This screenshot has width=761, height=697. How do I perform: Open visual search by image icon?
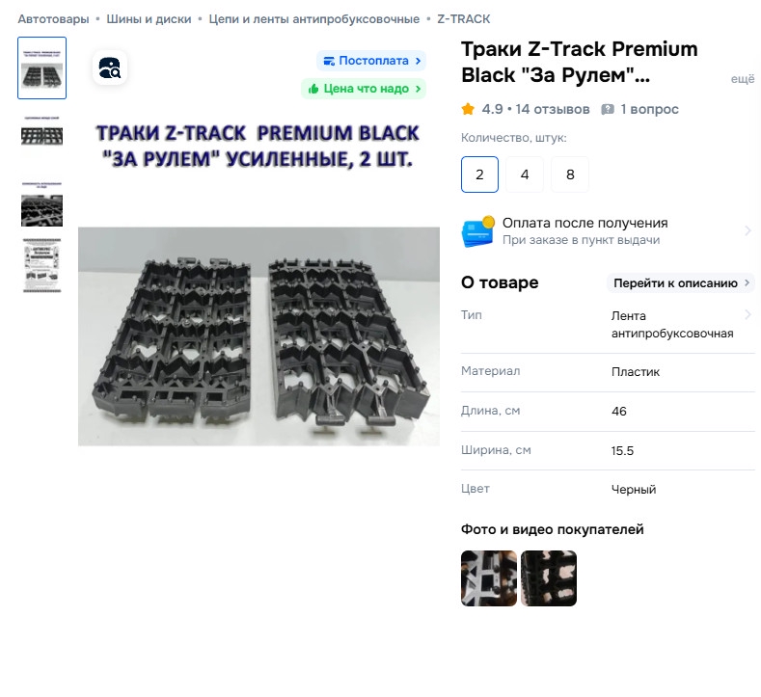[x=110, y=67]
